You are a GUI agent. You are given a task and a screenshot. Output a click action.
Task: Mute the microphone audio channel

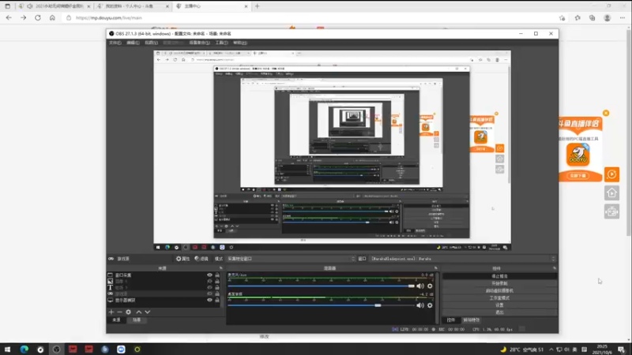tap(420, 286)
